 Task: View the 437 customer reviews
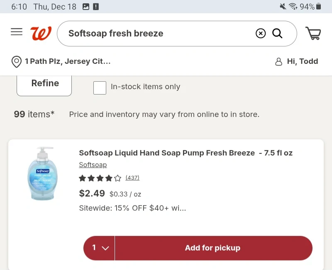point(132,178)
